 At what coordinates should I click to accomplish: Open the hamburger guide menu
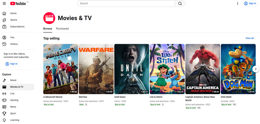click(x=4, y=3)
